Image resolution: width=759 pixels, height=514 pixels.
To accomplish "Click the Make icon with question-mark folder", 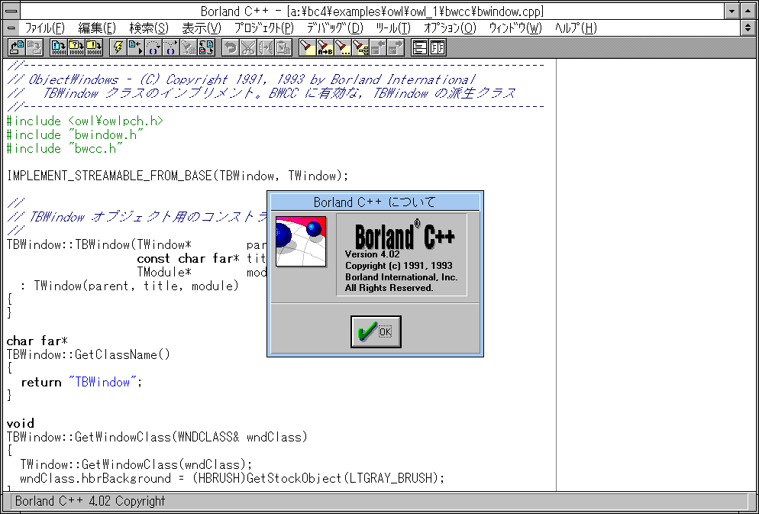I will pyautogui.click(x=76, y=47).
